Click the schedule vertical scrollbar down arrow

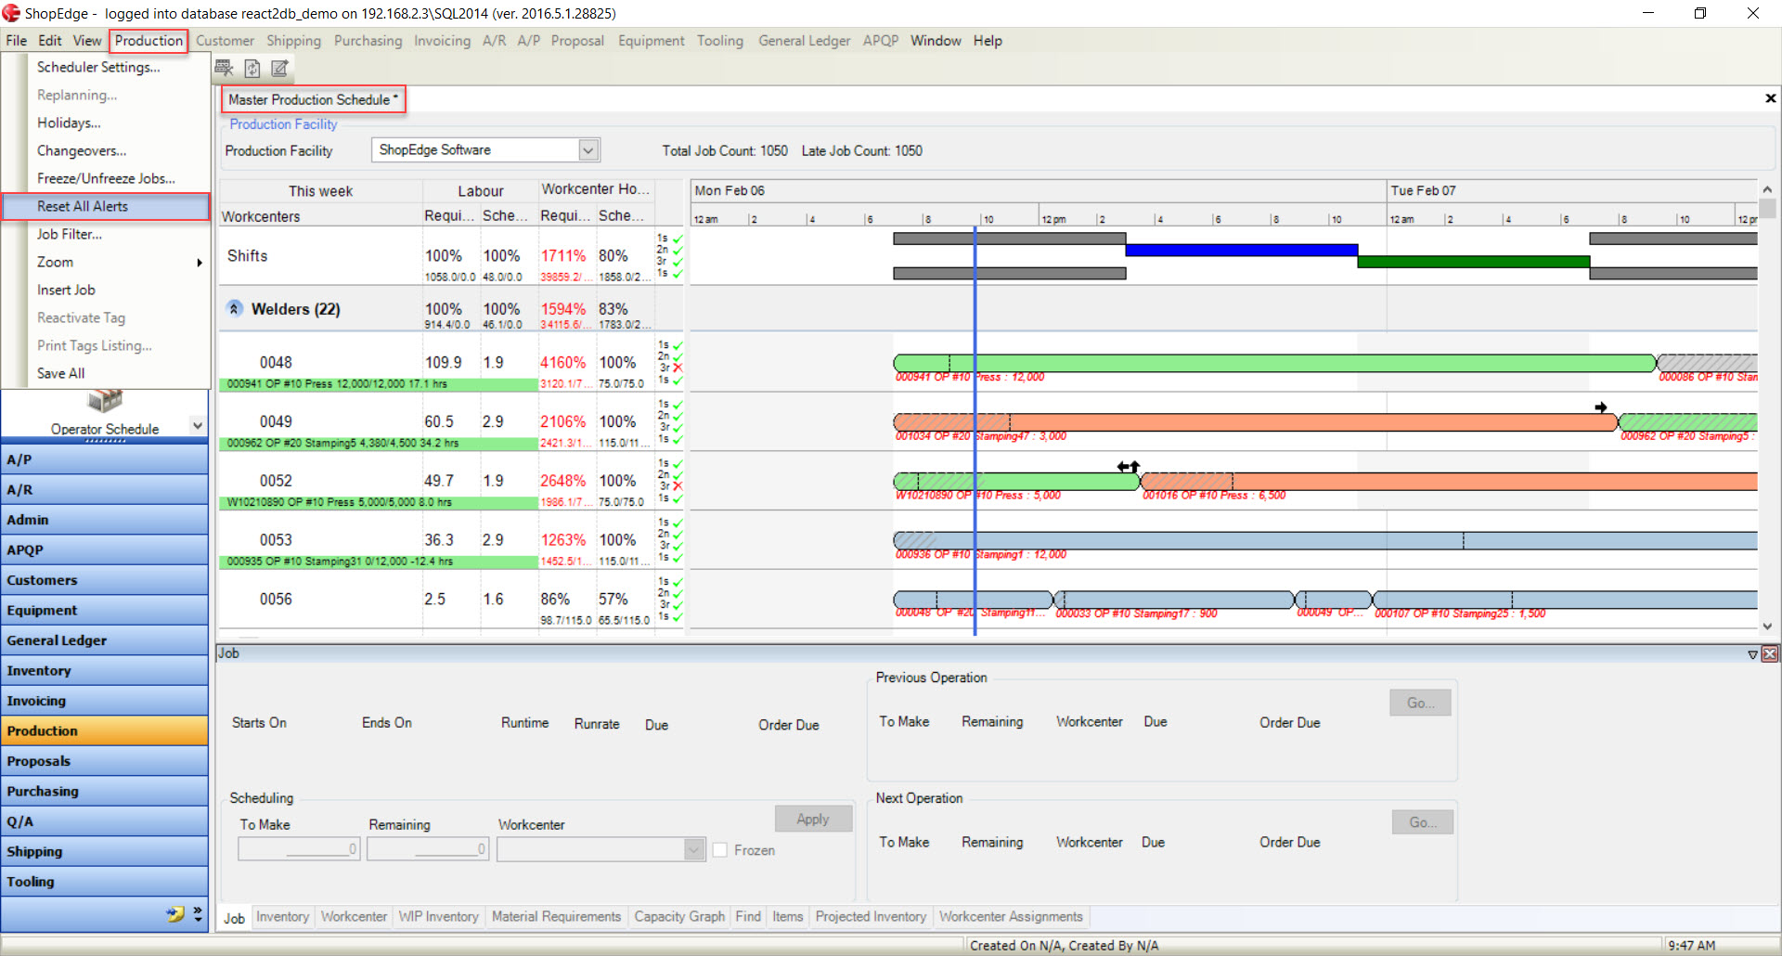[1767, 627]
